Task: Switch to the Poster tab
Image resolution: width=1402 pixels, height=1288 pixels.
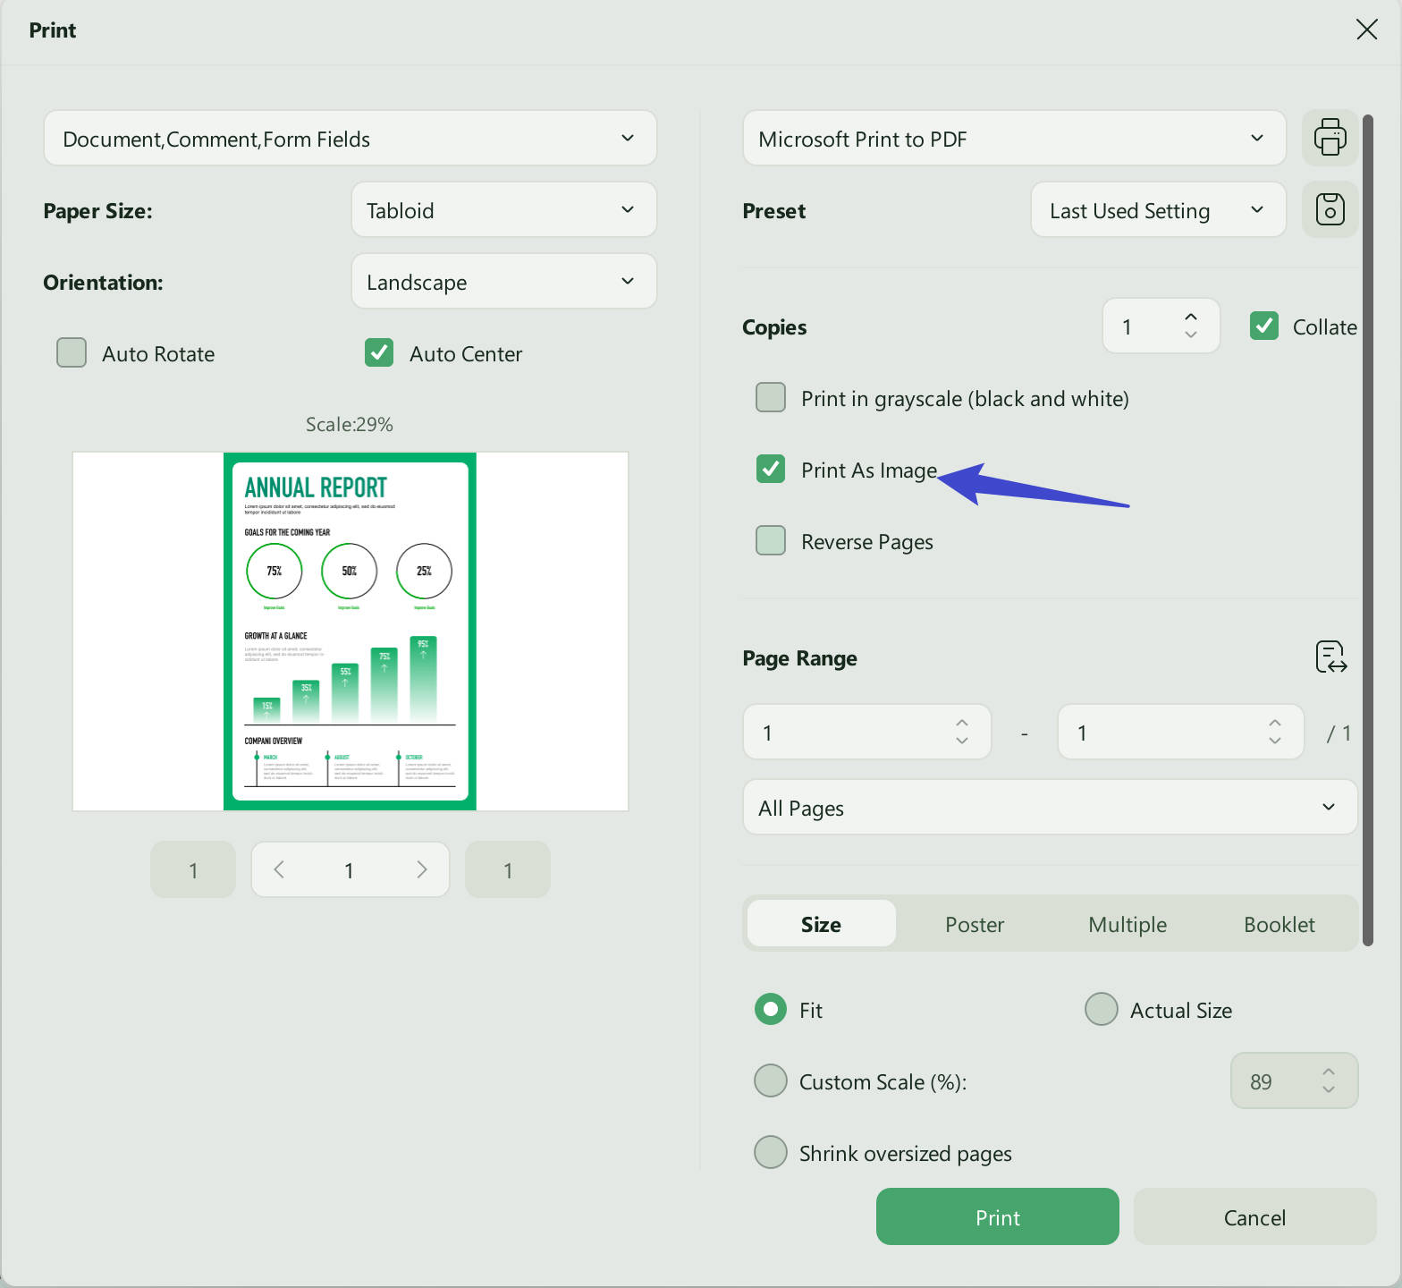Action: [x=975, y=923]
